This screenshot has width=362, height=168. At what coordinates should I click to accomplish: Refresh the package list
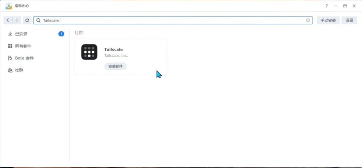pos(27,20)
